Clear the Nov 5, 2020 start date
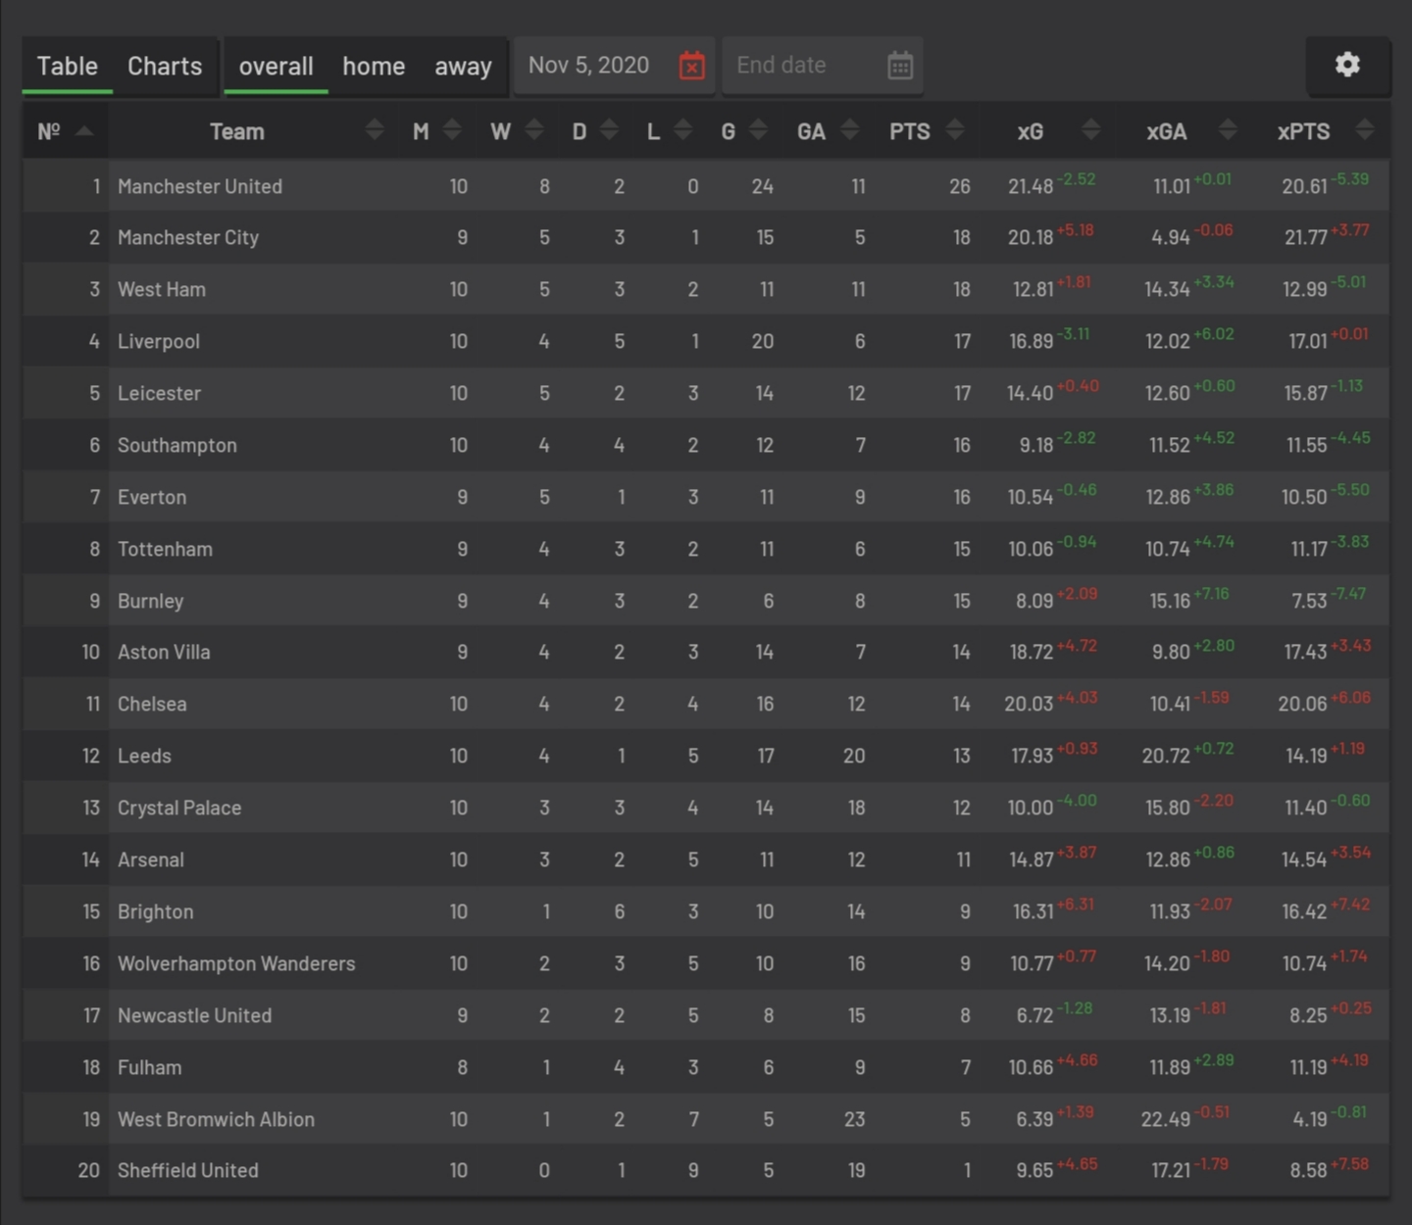 692,65
